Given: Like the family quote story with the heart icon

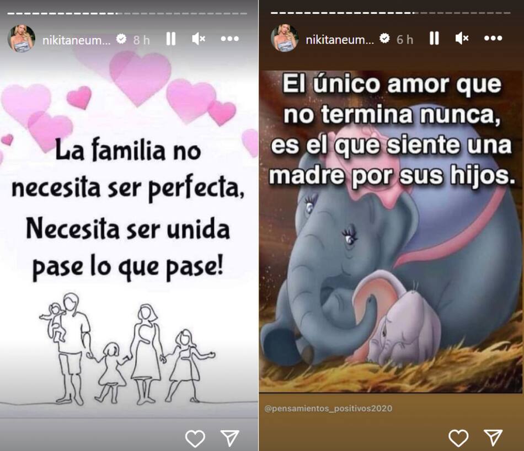Looking at the screenshot, I should click(195, 438).
